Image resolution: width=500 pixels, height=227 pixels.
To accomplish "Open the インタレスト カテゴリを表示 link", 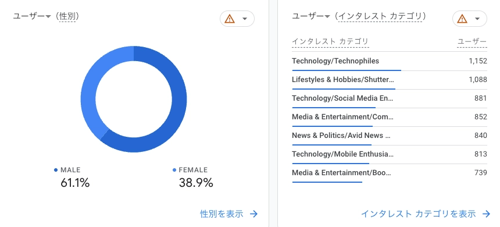I will [x=419, y=214].
